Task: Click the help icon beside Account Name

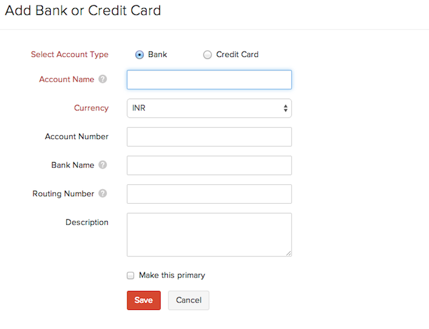Action: (x=102, y=79)
